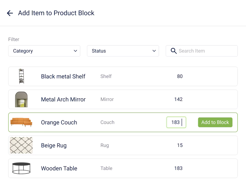Click the Orange Couch item name
The width and height of the screenshot is (246, 188).
[x=59, y=122]
